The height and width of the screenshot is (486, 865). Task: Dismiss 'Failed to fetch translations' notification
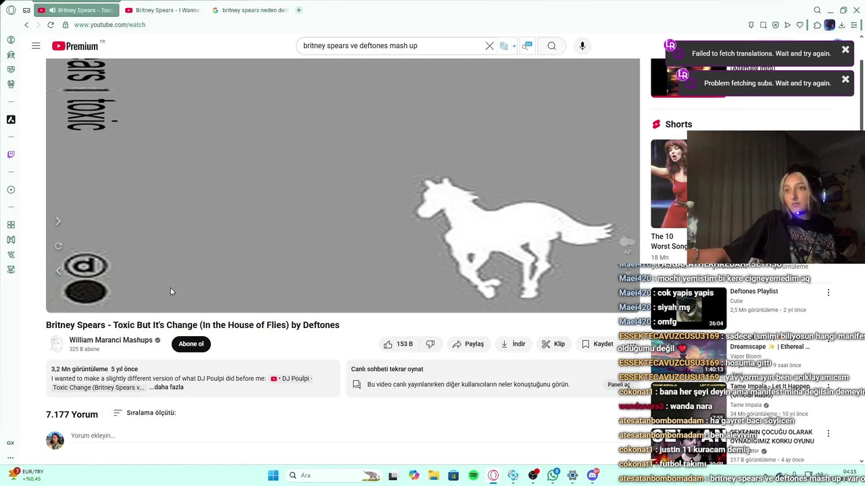(x=845, y=50)
